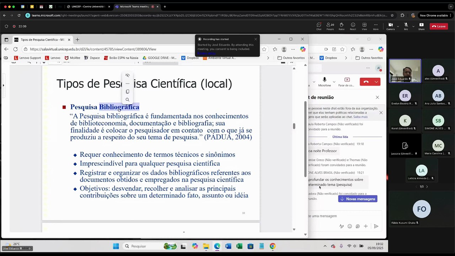This screenshot has height=256, width=455.
Task: Click the slide vertical scrollbar thumb
Action: pos(294,126)
